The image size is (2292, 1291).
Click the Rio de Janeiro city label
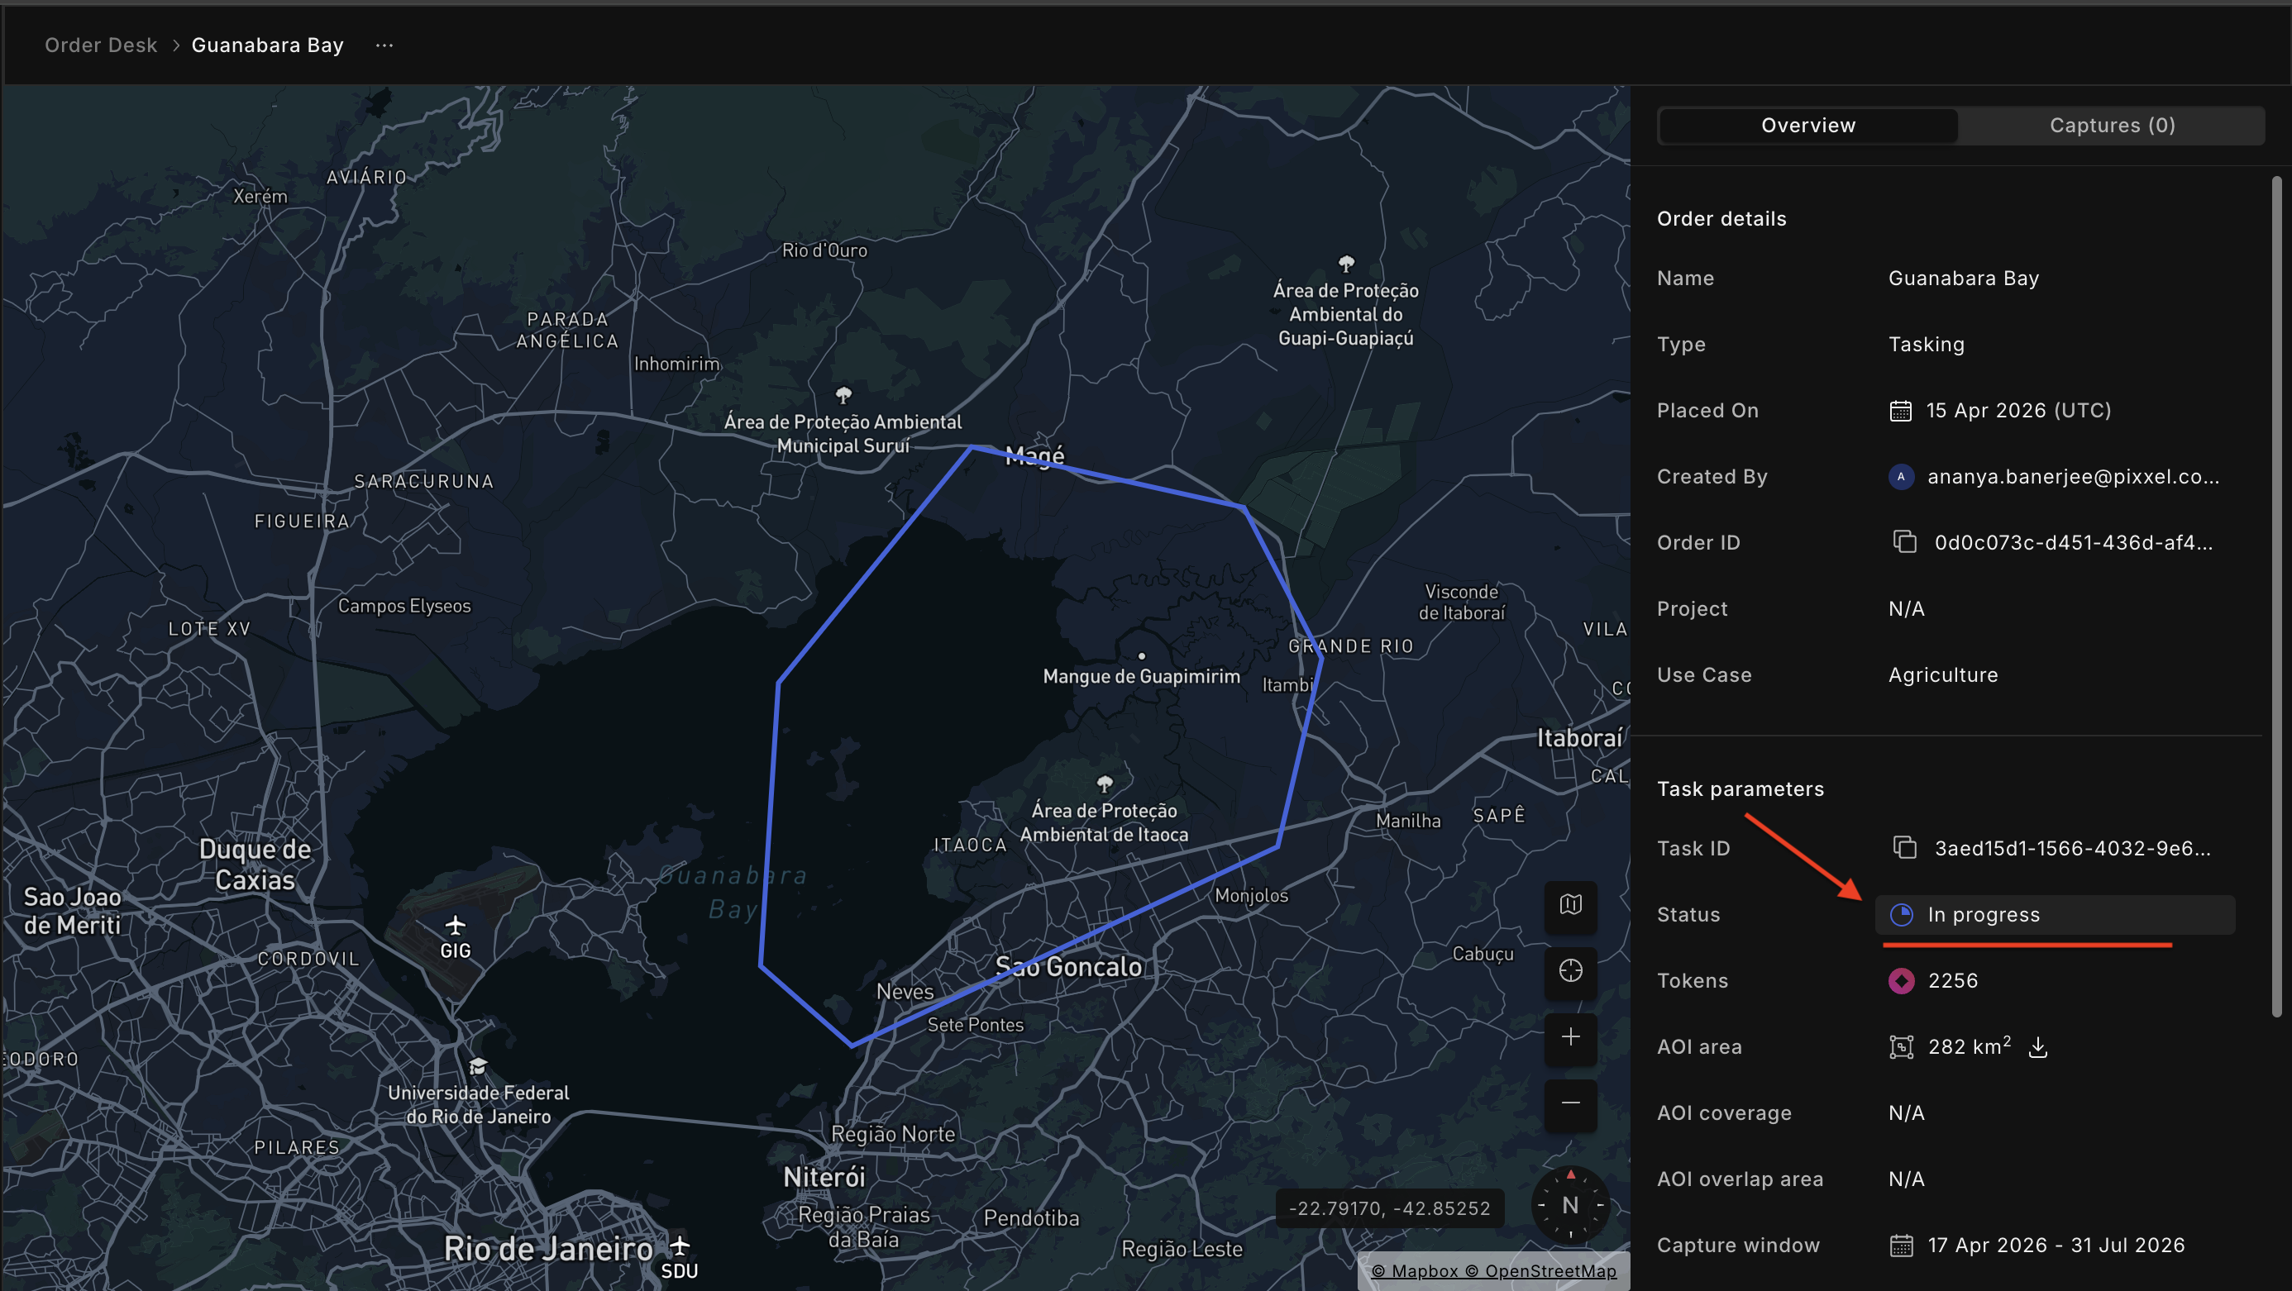549,1249
